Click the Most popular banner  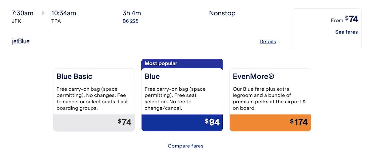coord(182,64)
